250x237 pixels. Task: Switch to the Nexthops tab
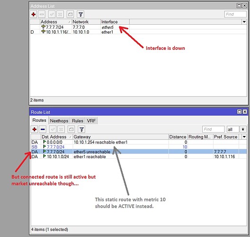[59, 121]
